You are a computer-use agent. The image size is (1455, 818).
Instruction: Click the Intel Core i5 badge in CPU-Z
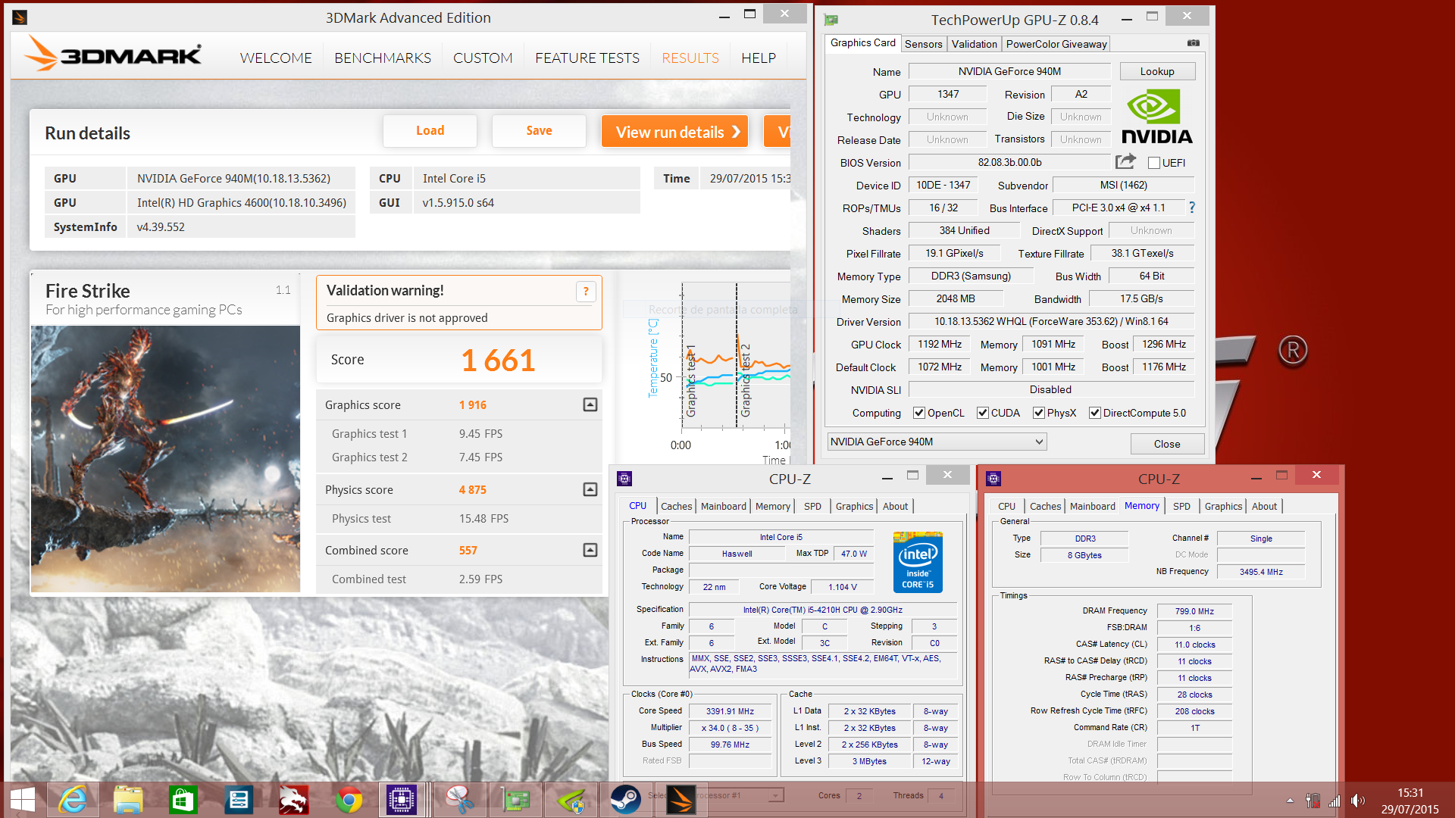pyautogui.click(x=918, y=562)
